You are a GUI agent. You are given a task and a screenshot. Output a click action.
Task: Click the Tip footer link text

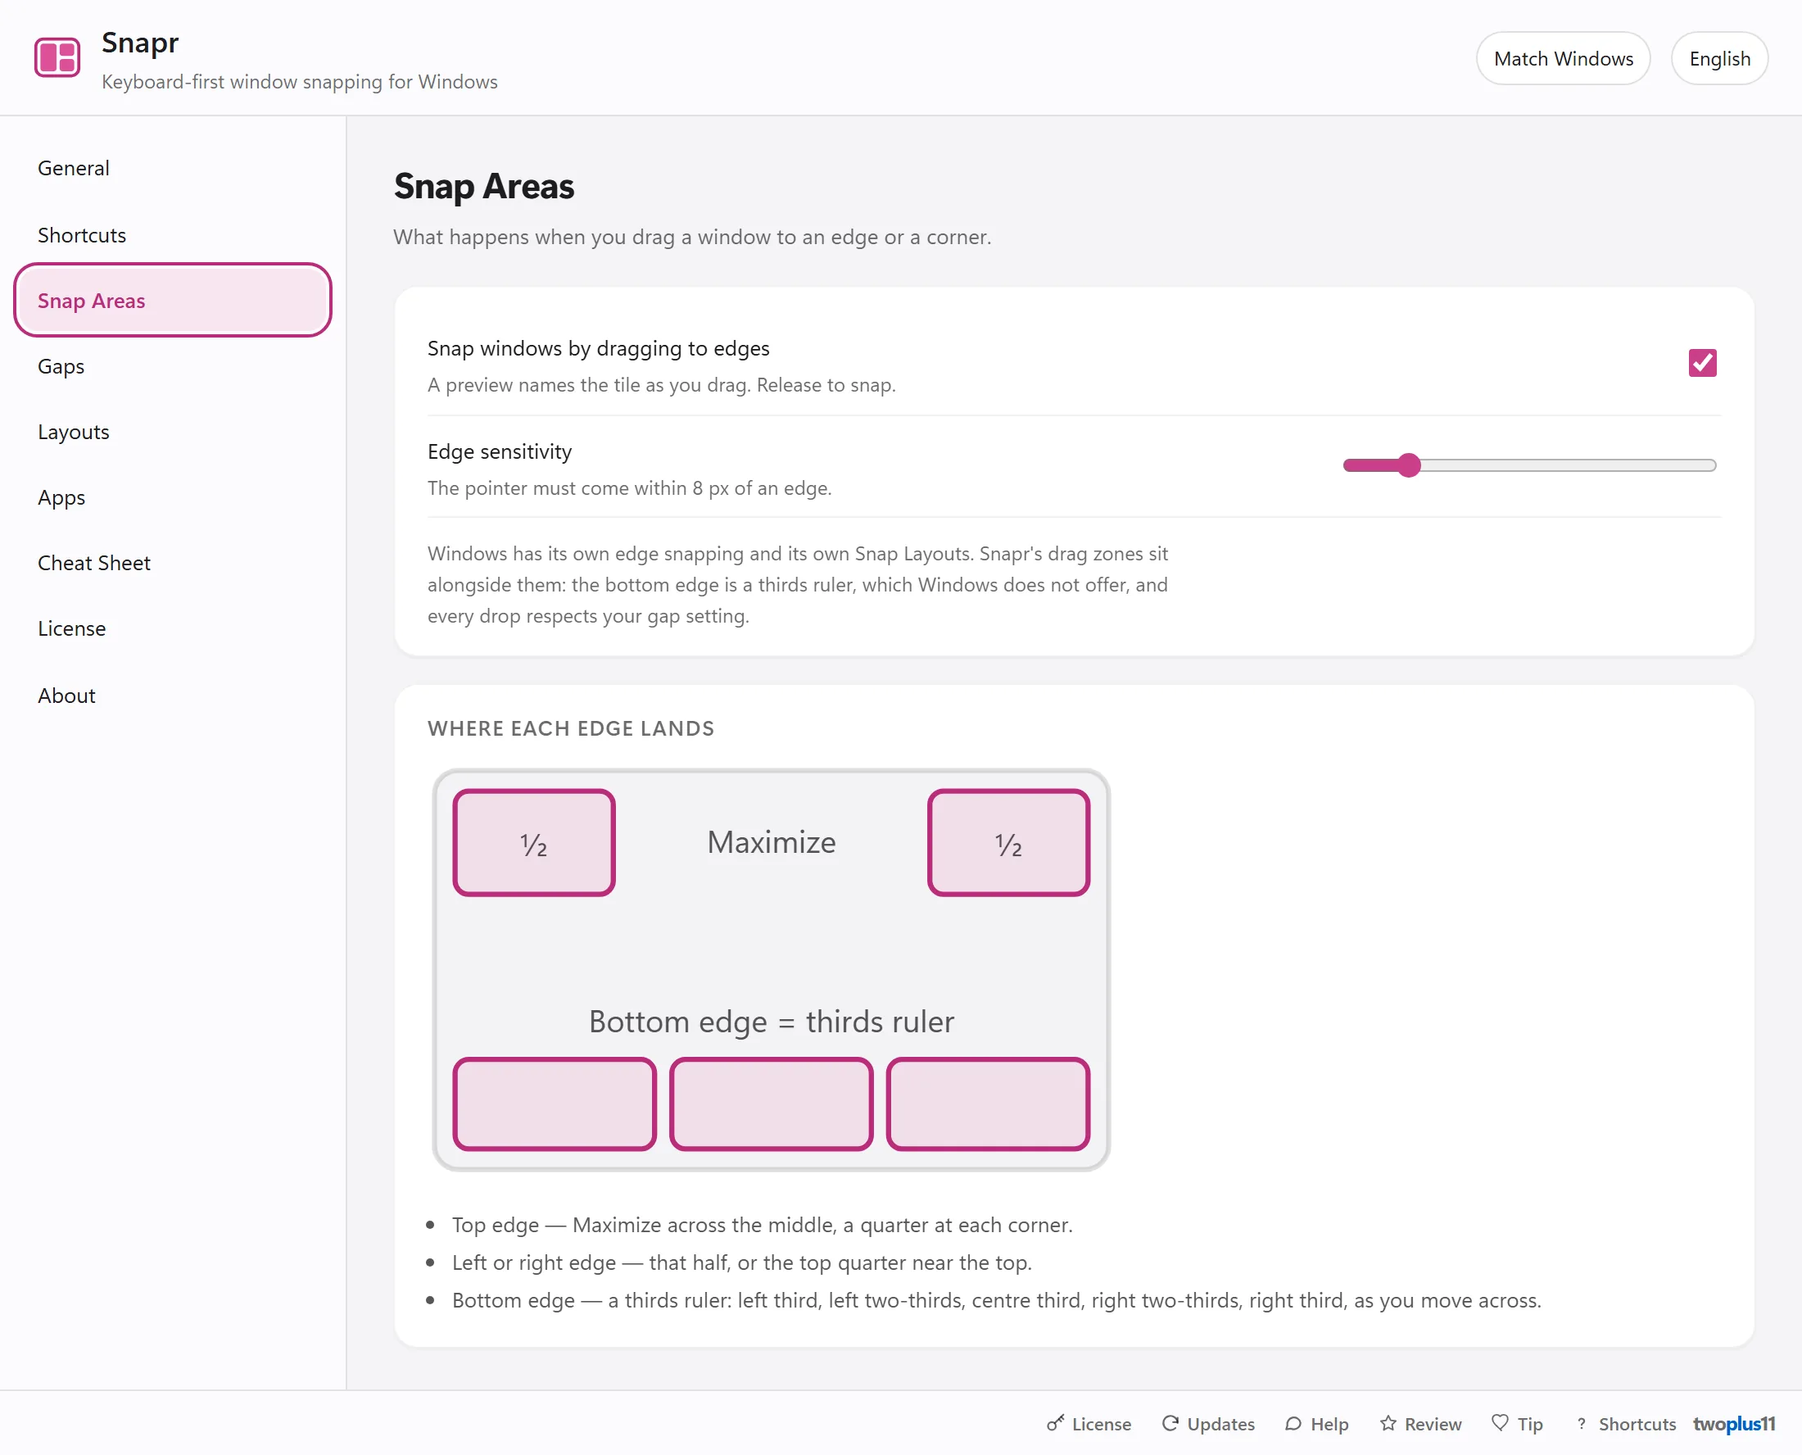[x=1530, y=1424]
